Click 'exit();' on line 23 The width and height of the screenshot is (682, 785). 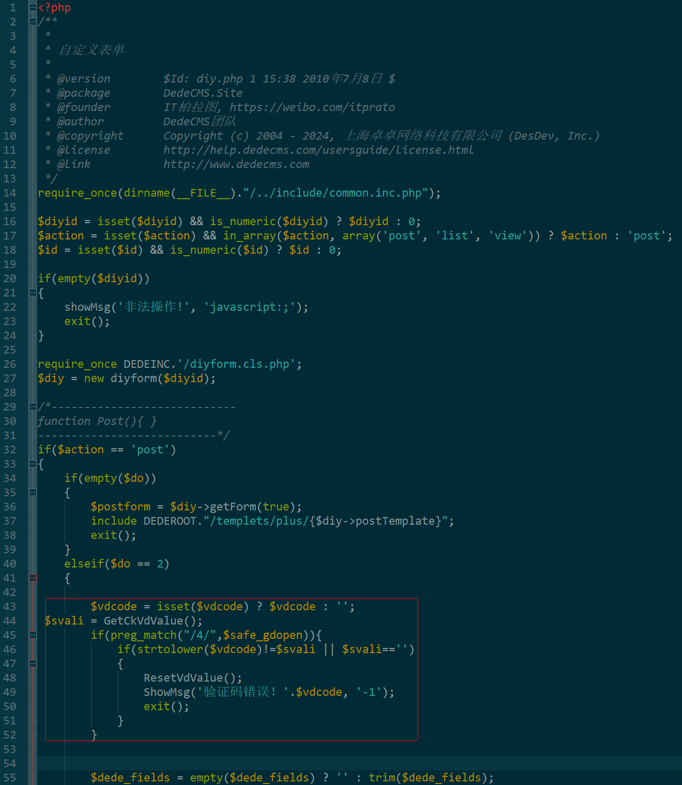(x=87, y=321)
